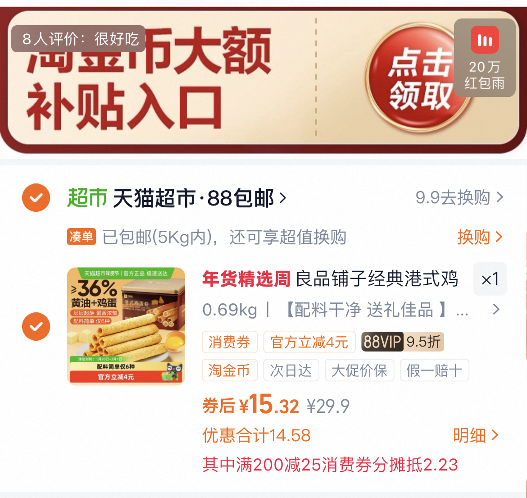
Task: Tap the orange 凑单 tag icon
Action: [x=82, y=237]
